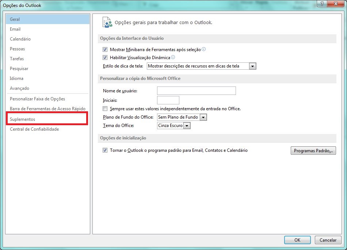Switch to the Email settings section
This screenshot has width=347, height=250.
[x=15, y=29]
